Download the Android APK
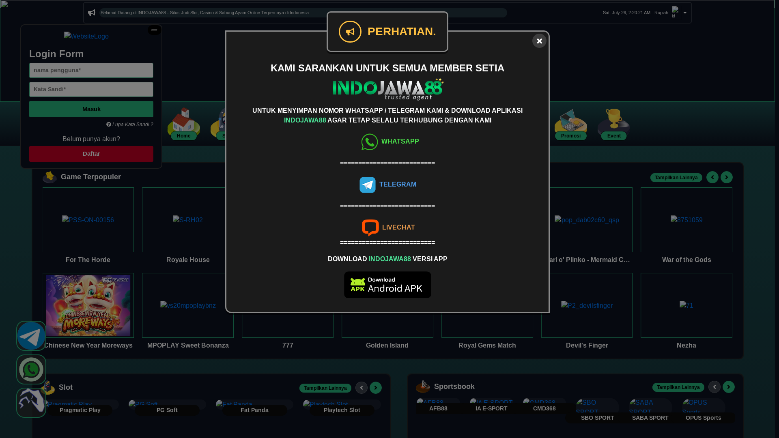The height and width of the screenshot is (438, 779). pos(387,285)
